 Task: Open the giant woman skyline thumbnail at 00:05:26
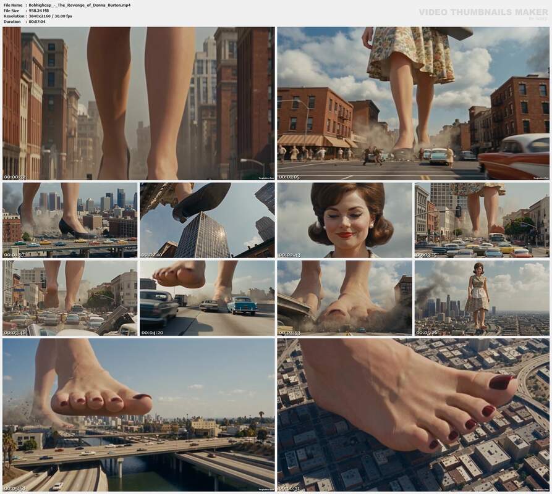pyautogui.click(x=482, y=298)
